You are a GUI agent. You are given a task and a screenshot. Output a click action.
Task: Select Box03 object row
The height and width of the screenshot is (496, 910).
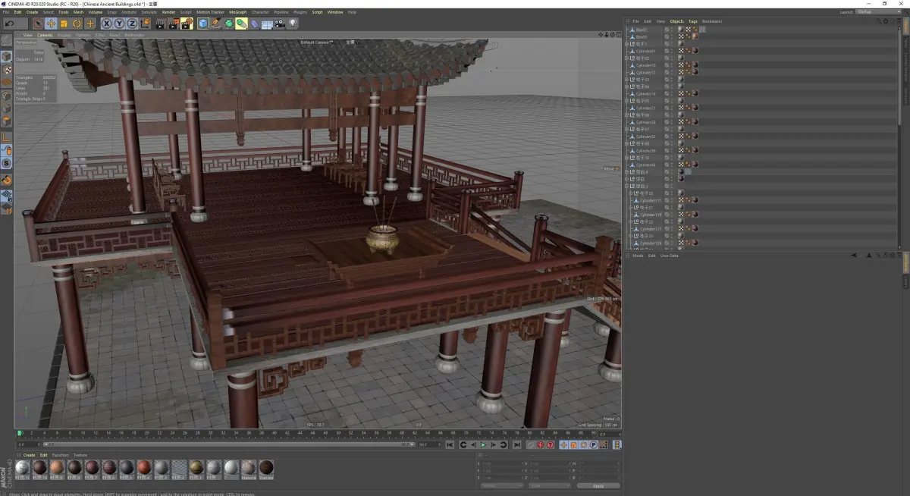641,36
